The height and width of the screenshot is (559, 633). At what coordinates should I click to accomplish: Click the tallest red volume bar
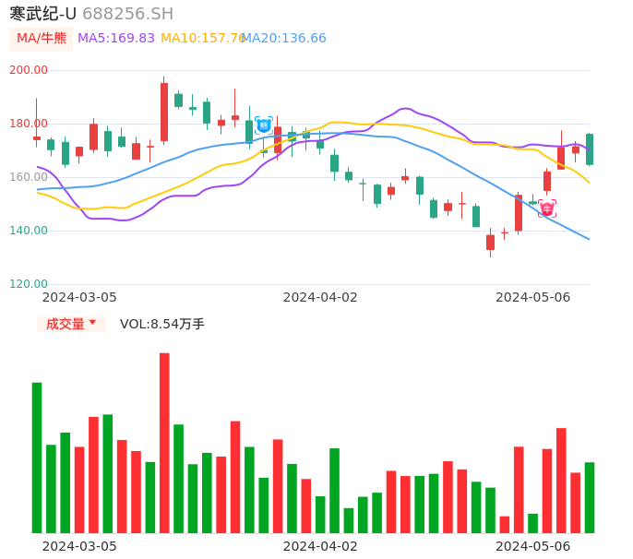(164, 443)
